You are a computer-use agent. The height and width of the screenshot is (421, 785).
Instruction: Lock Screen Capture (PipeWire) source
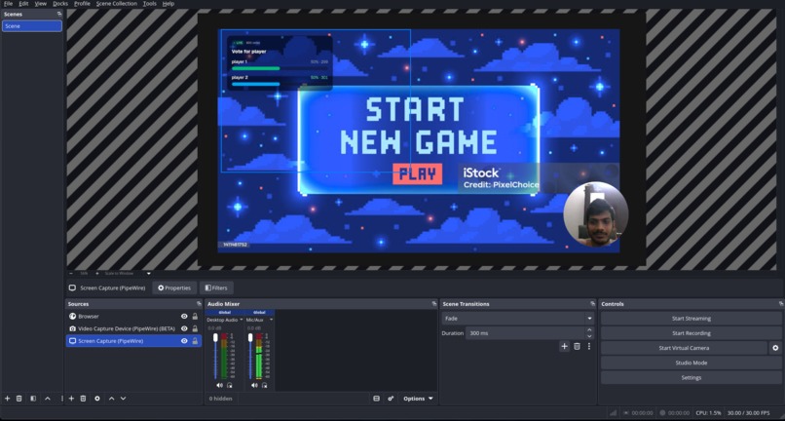195,341
